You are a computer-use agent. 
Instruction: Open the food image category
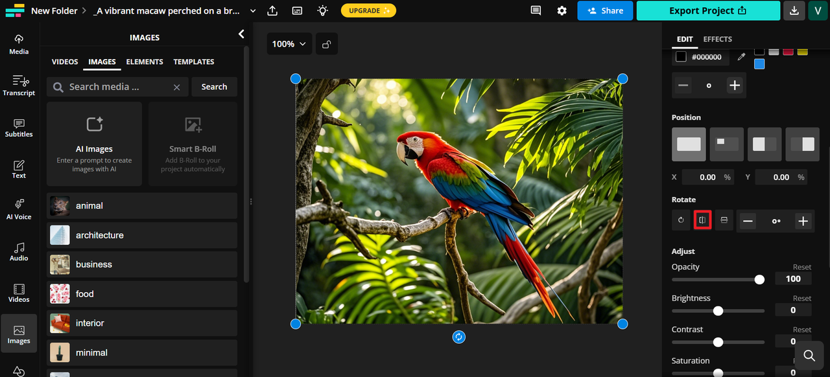tap(142, 293)
